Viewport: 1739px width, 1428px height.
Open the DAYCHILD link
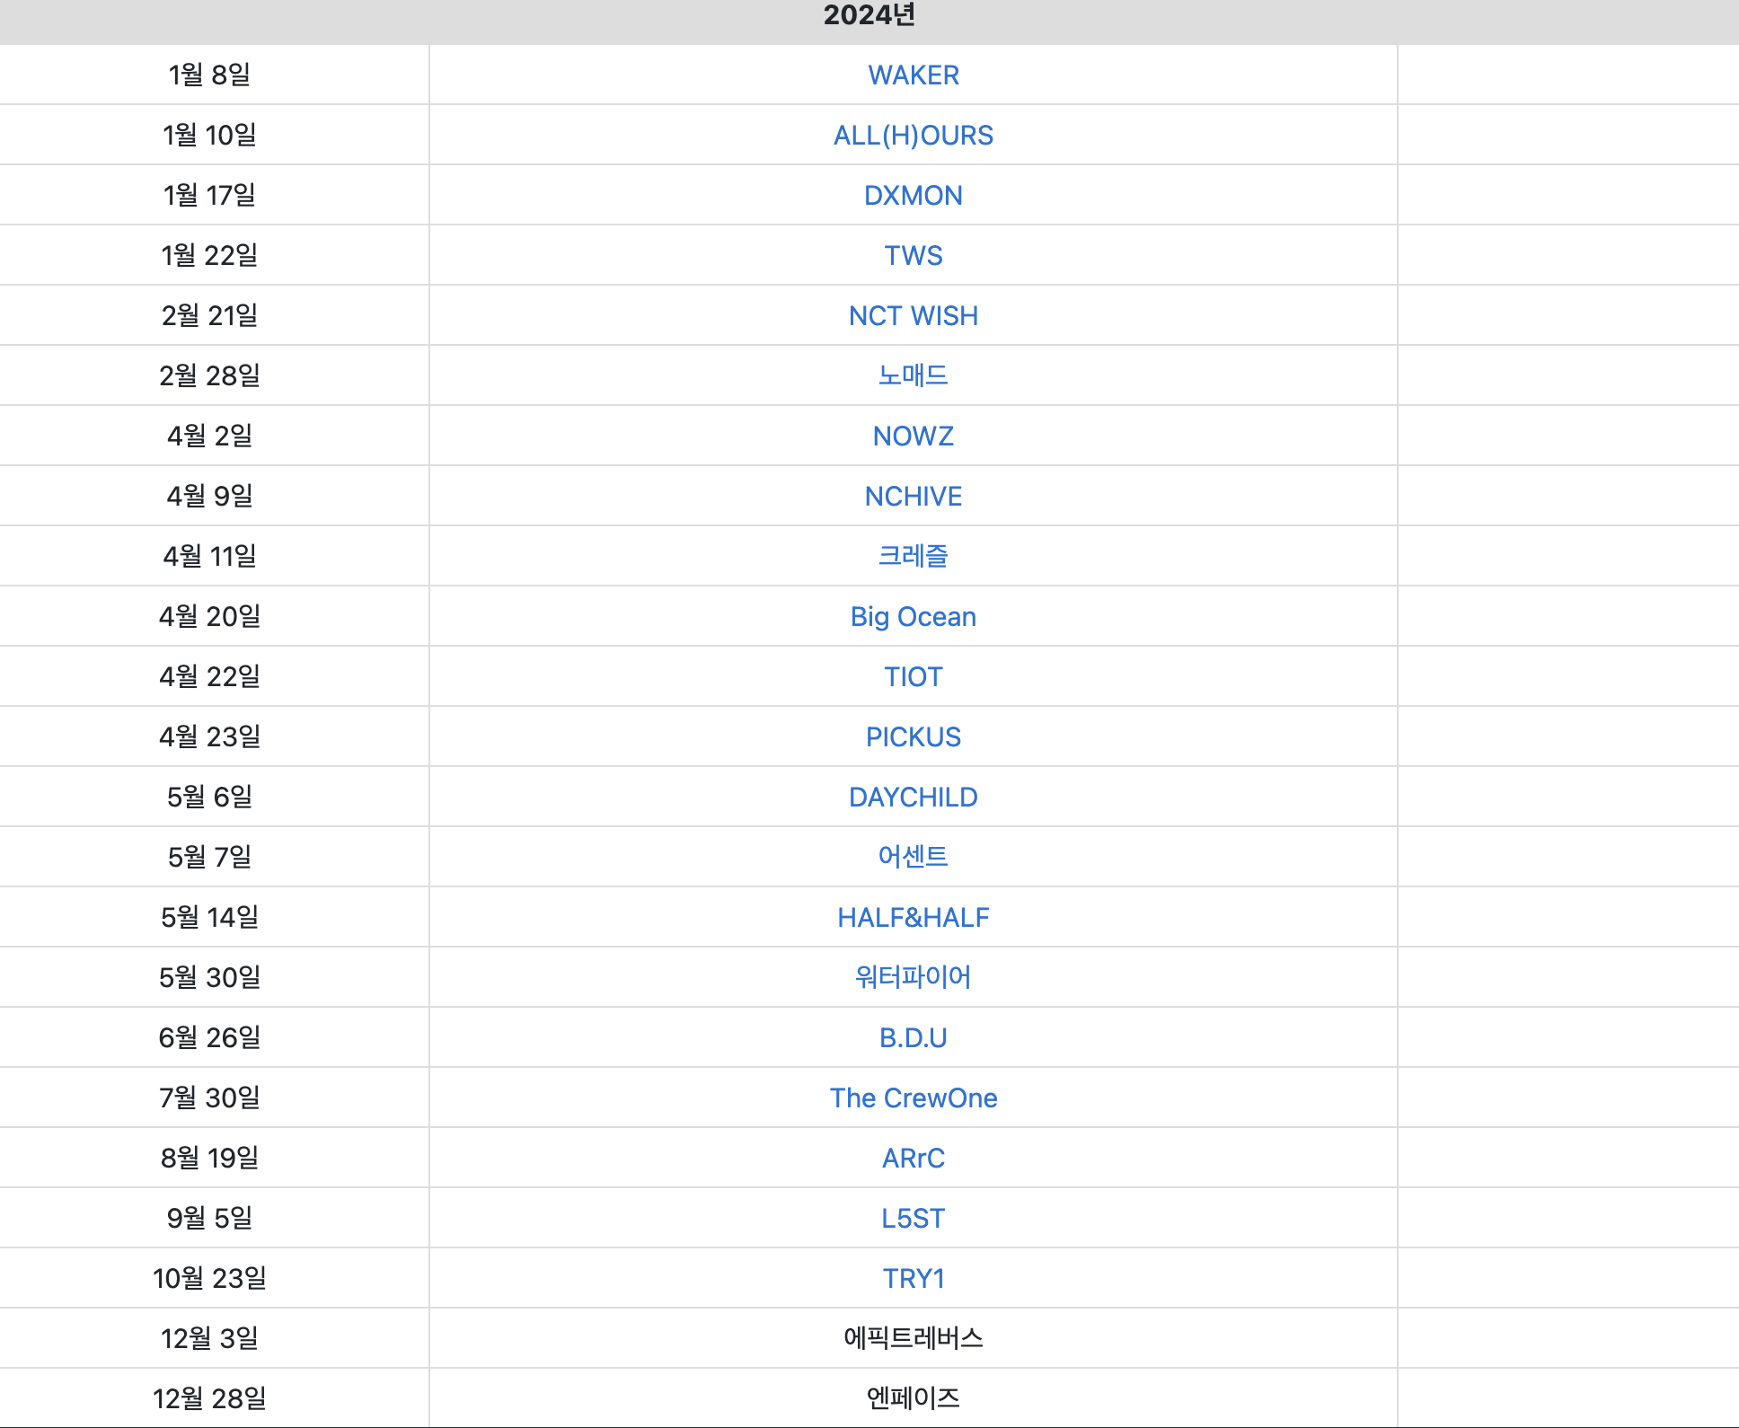pos(913,798)
